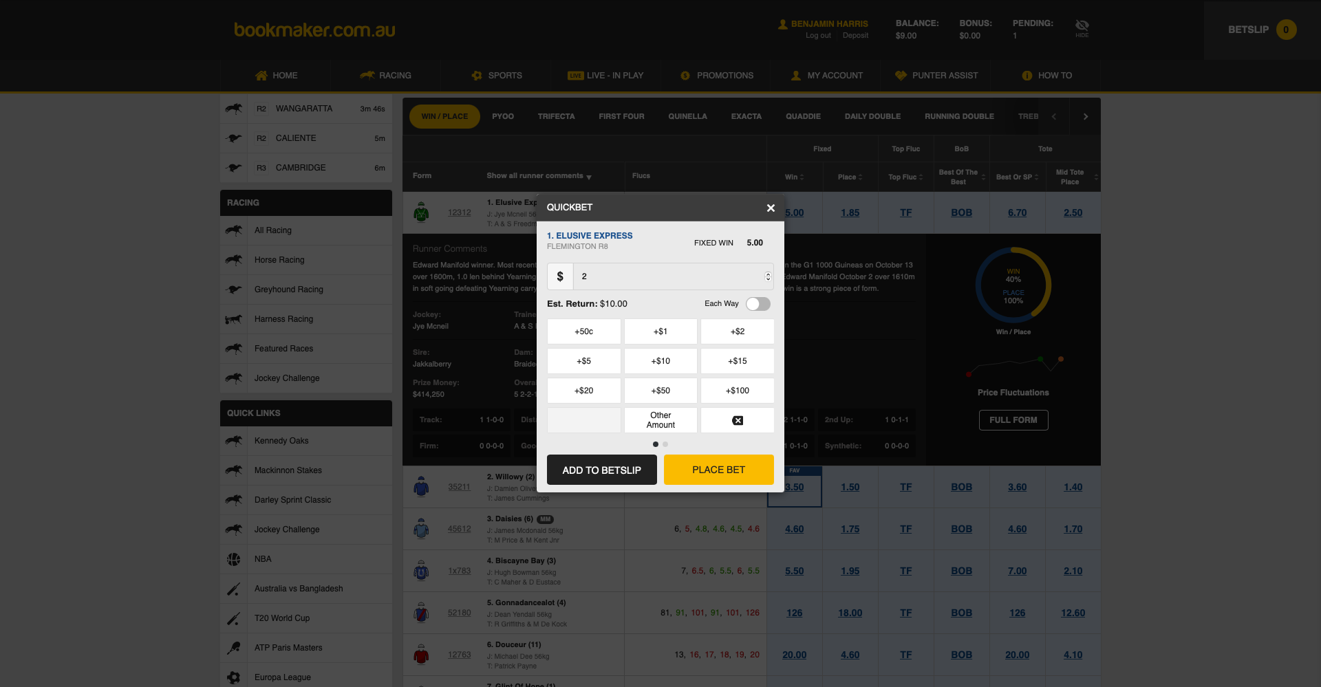Viewport: 1321px width, 687px height.
Task: Click the Gonnadancealot jockey silks icon
Action: [421, 613]
